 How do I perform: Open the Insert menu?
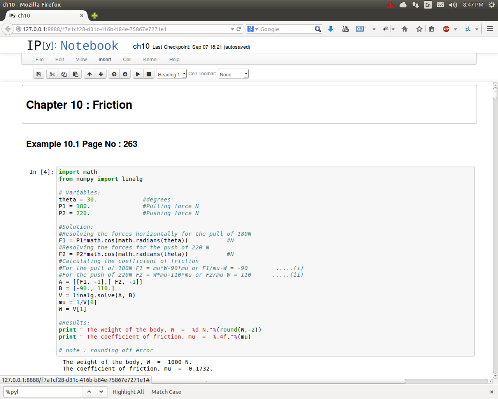pyautogui.click(x=105, y=60)
